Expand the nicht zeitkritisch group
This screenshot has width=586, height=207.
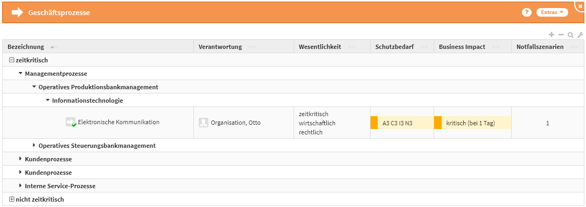(12, 199)
